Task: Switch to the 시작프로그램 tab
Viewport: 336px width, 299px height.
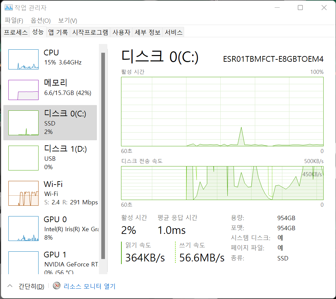Action: click(90, 32)
